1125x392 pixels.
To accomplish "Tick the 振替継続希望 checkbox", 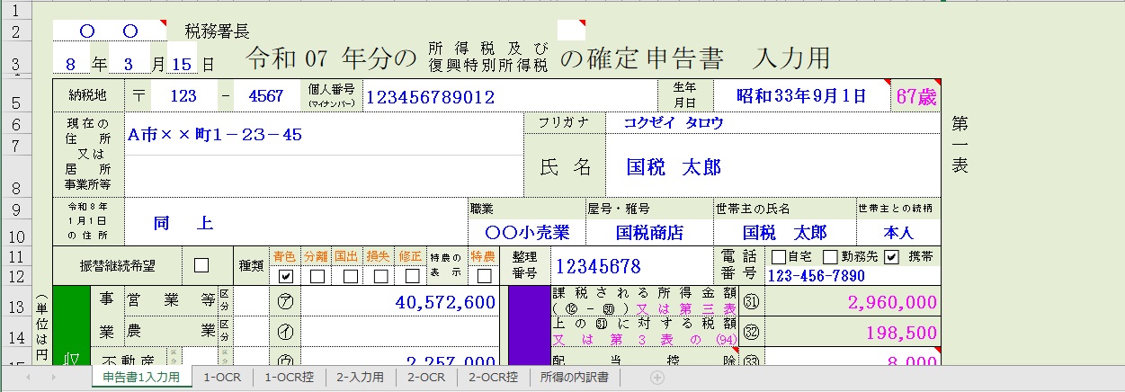I will (x=201, y=265).
